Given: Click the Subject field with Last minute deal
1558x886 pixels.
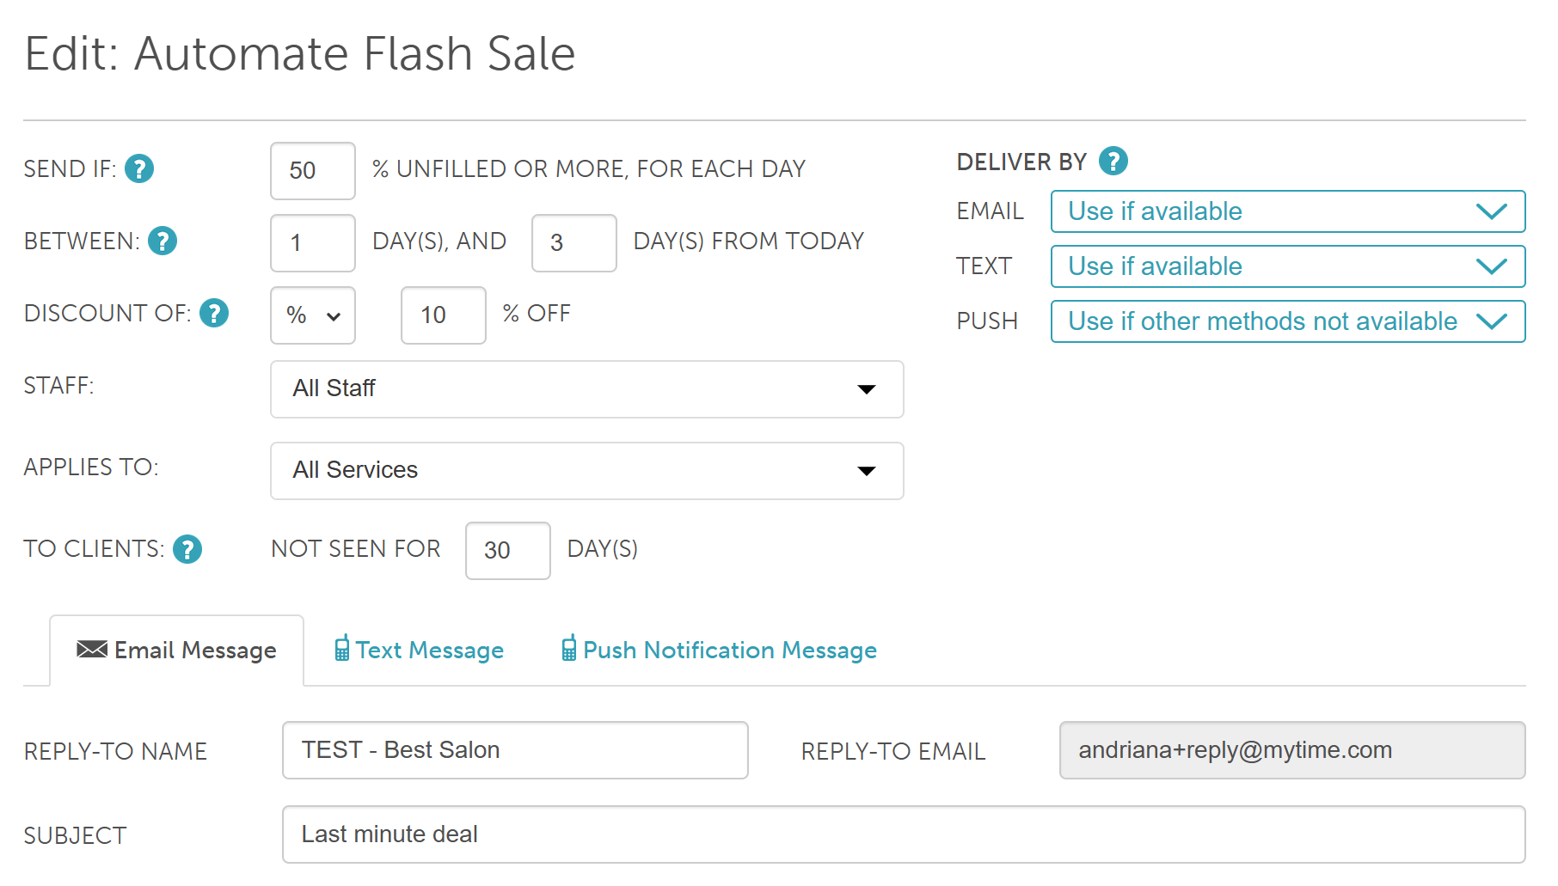Looking at the screenshot, I should pyautogui.click(x=903, y=834).
